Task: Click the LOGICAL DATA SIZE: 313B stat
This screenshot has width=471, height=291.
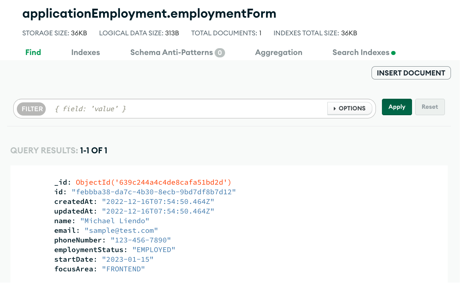Action: coord(139,33)
